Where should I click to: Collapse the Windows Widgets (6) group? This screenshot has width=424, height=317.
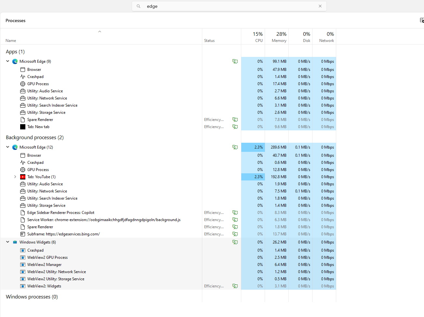[8, 242]
